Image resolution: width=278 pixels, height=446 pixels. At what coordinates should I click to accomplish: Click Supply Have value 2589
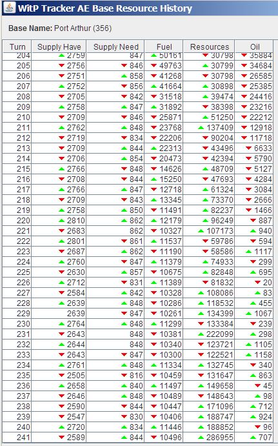point(75,437)
